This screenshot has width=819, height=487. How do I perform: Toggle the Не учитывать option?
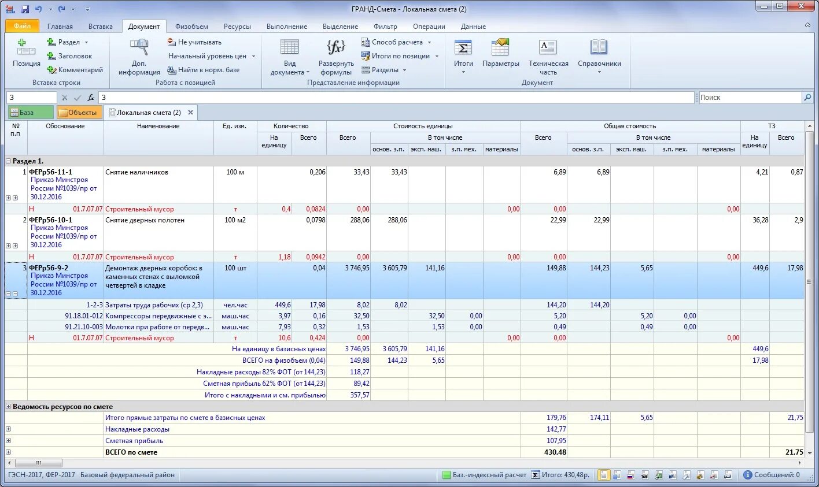pyautogui.click(x=194, y=42)
